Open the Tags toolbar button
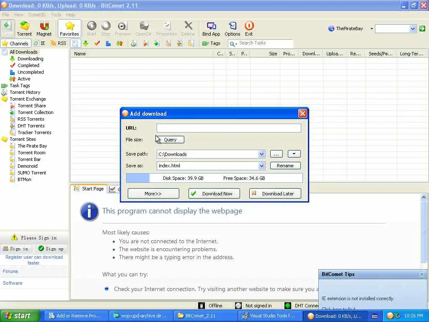This screenshot has height=322, width=429. pyautogui.click(x=211, y=43)
